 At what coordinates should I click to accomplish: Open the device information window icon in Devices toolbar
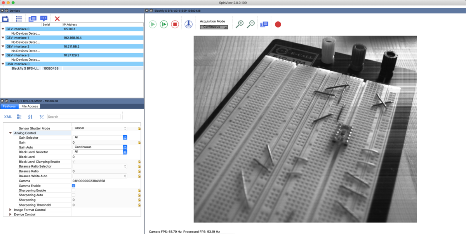[x=32, y=19]
